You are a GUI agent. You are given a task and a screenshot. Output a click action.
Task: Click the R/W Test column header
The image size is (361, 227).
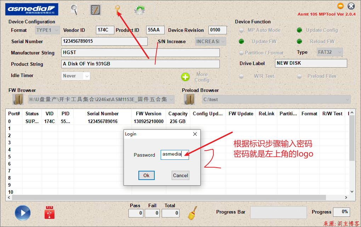pyautogui.click(x=332, y=113)
